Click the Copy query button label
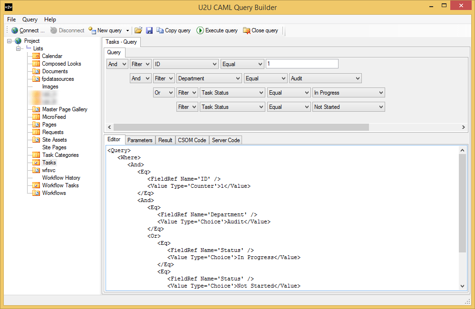Viewport: 475px width, 309px height. point(178,30)
